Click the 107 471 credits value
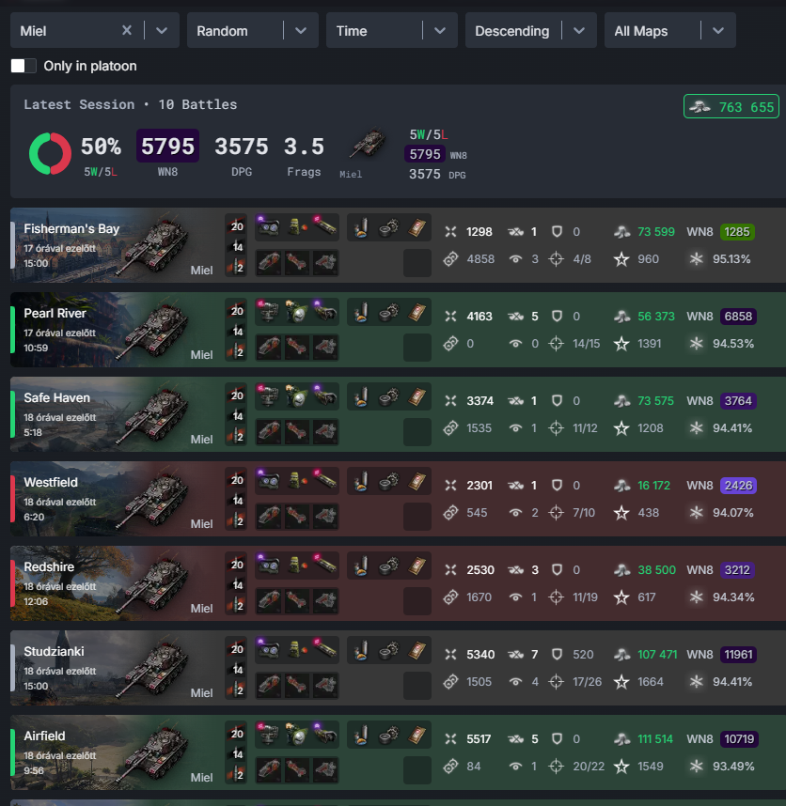The image size is (786, 806). (x=657, y=655)
